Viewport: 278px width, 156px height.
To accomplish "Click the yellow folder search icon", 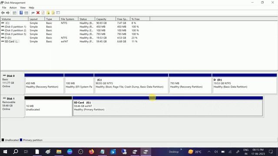I will [53, 13].
